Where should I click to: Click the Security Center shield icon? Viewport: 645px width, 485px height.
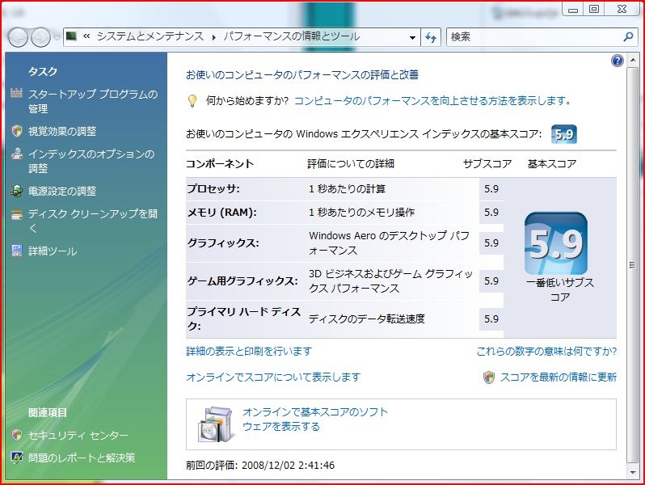click(x=16, y=435)
